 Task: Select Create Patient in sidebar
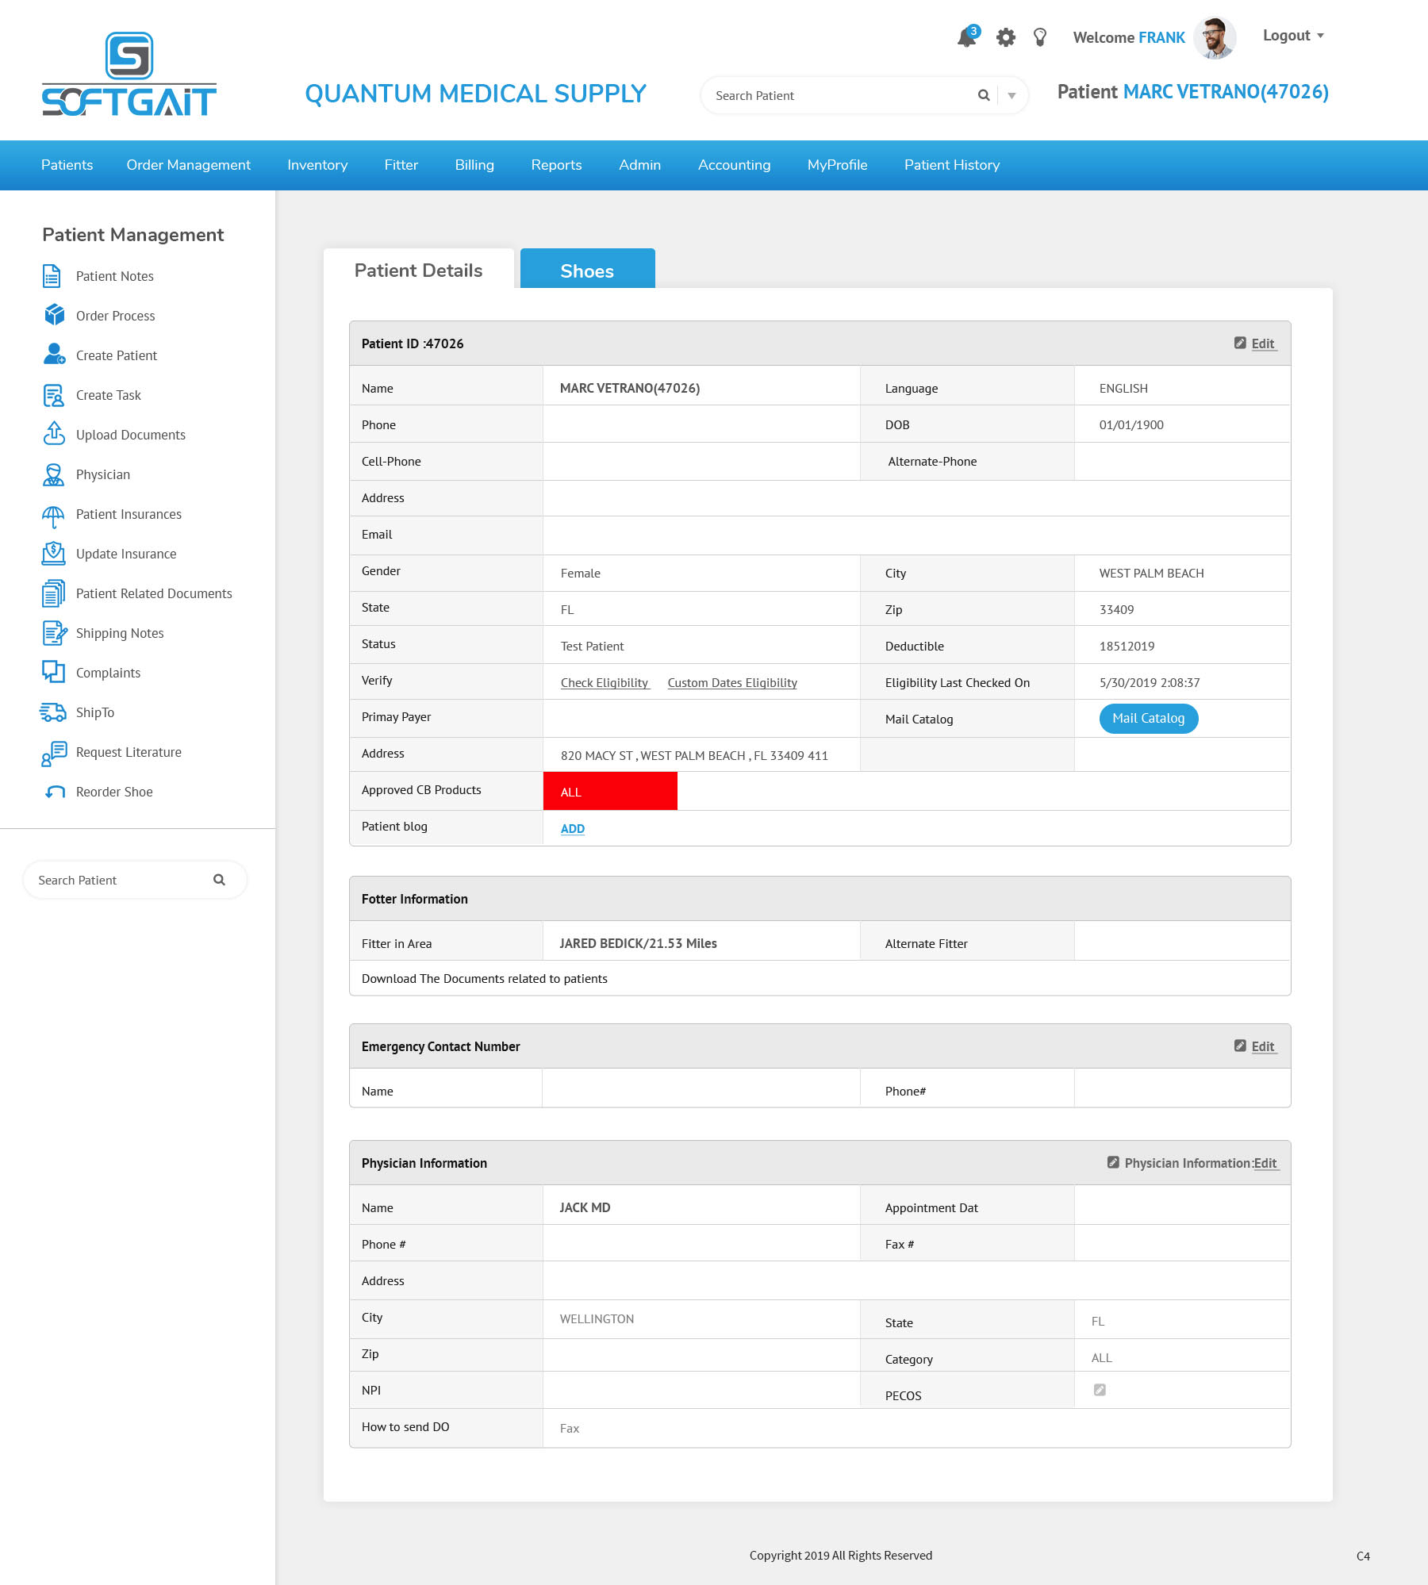(117, 355)
